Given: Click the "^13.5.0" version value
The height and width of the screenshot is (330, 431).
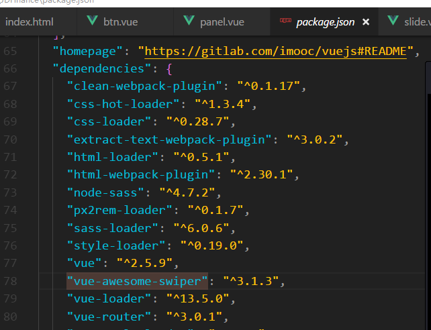Looking at the screenshot, I should [197, 298].
